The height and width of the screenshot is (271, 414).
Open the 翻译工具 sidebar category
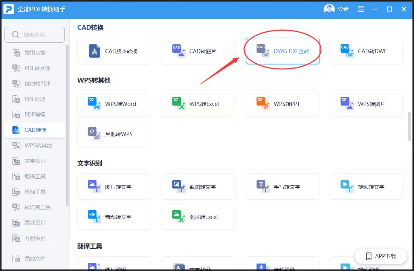tap(35, 176)
